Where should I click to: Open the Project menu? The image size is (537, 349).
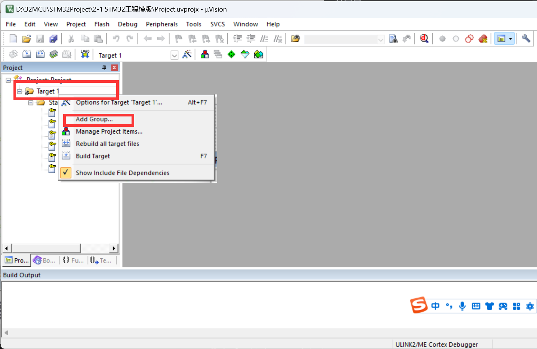[x=76, y=24]
